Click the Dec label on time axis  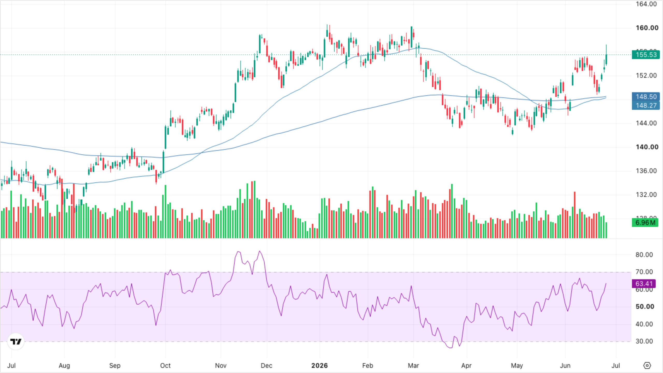click(x=266, y=365)
